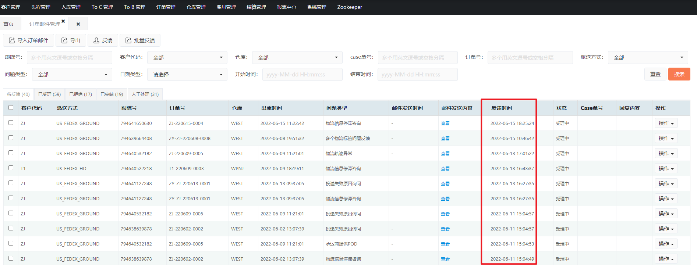Image resolution: width=697 pixels, height=265 pixels.
Task: Check the row for order ZY-ZJ-220608-0008
Action: click(11, 138)
